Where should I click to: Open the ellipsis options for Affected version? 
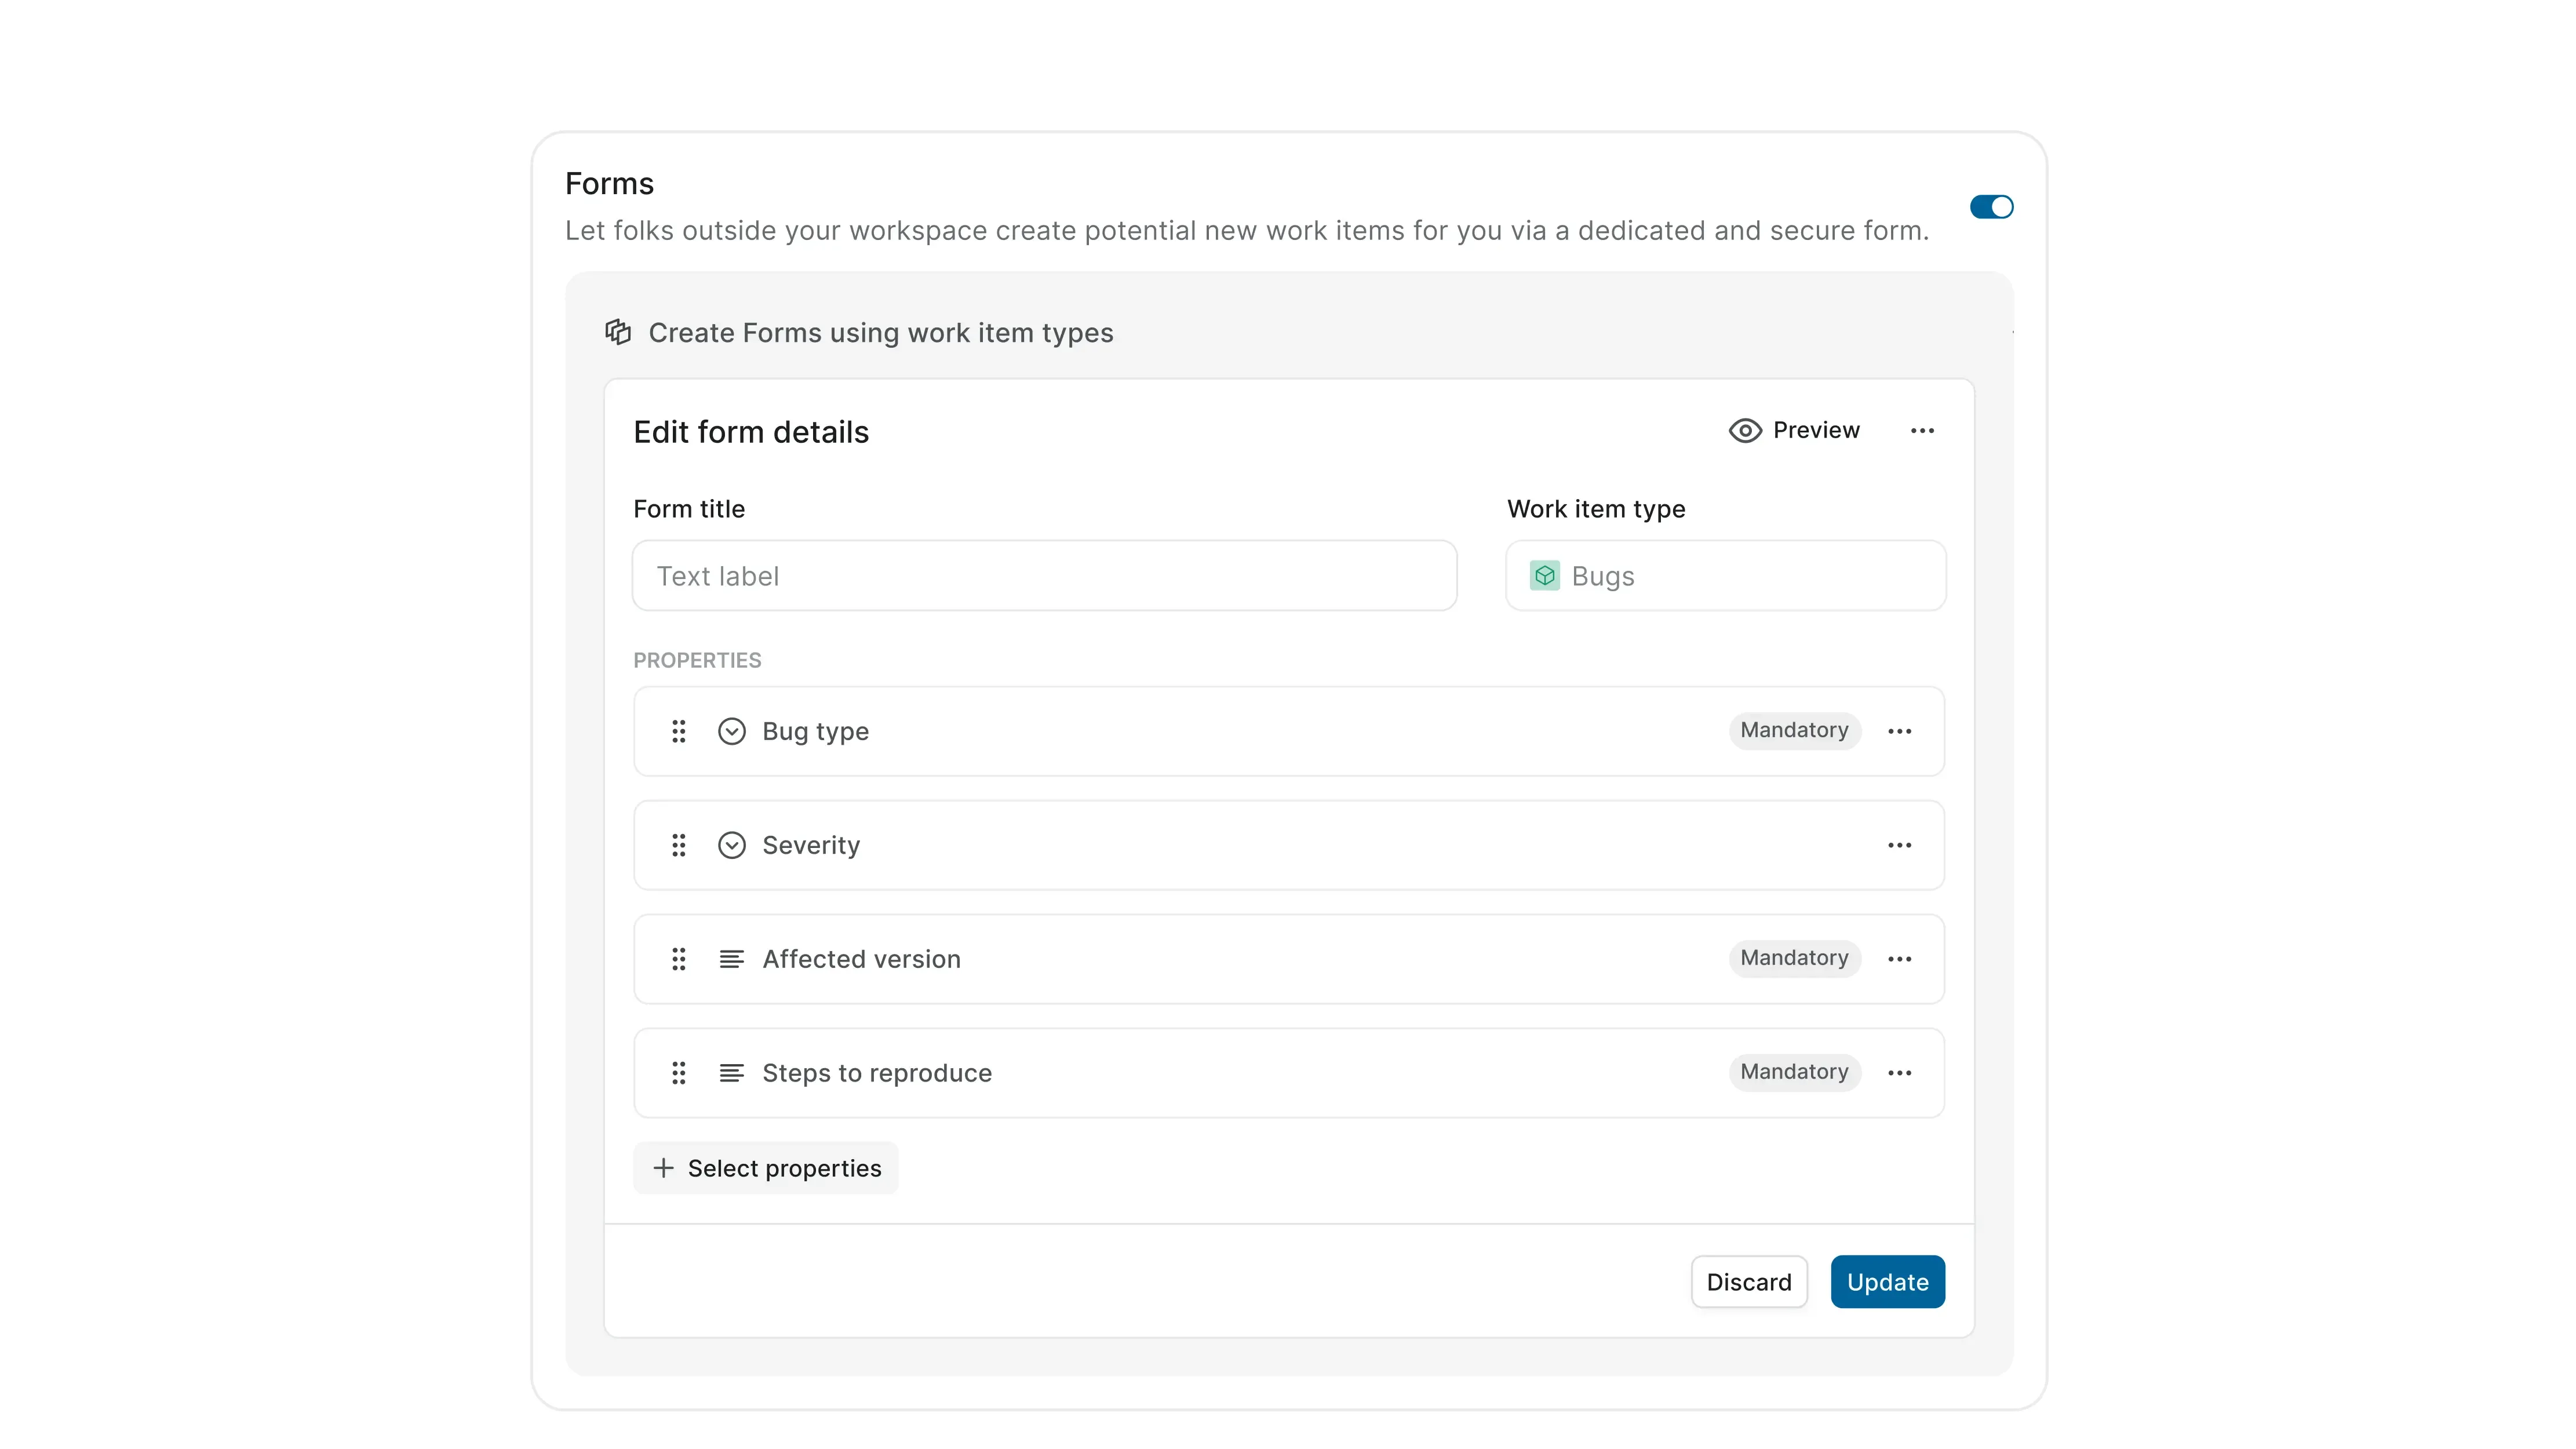(x=1899, y=959)
